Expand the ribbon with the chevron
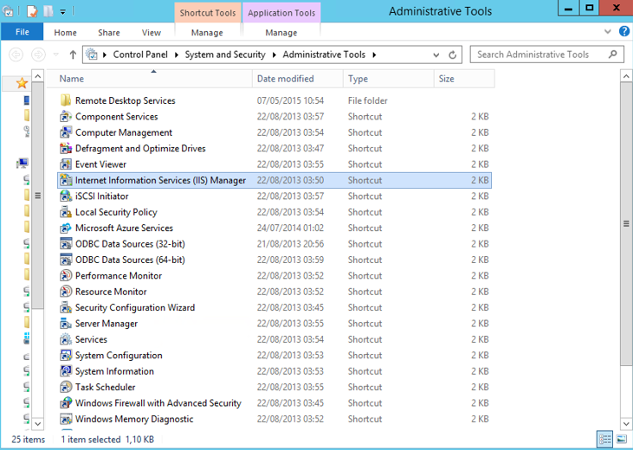 tap(608, 31)
